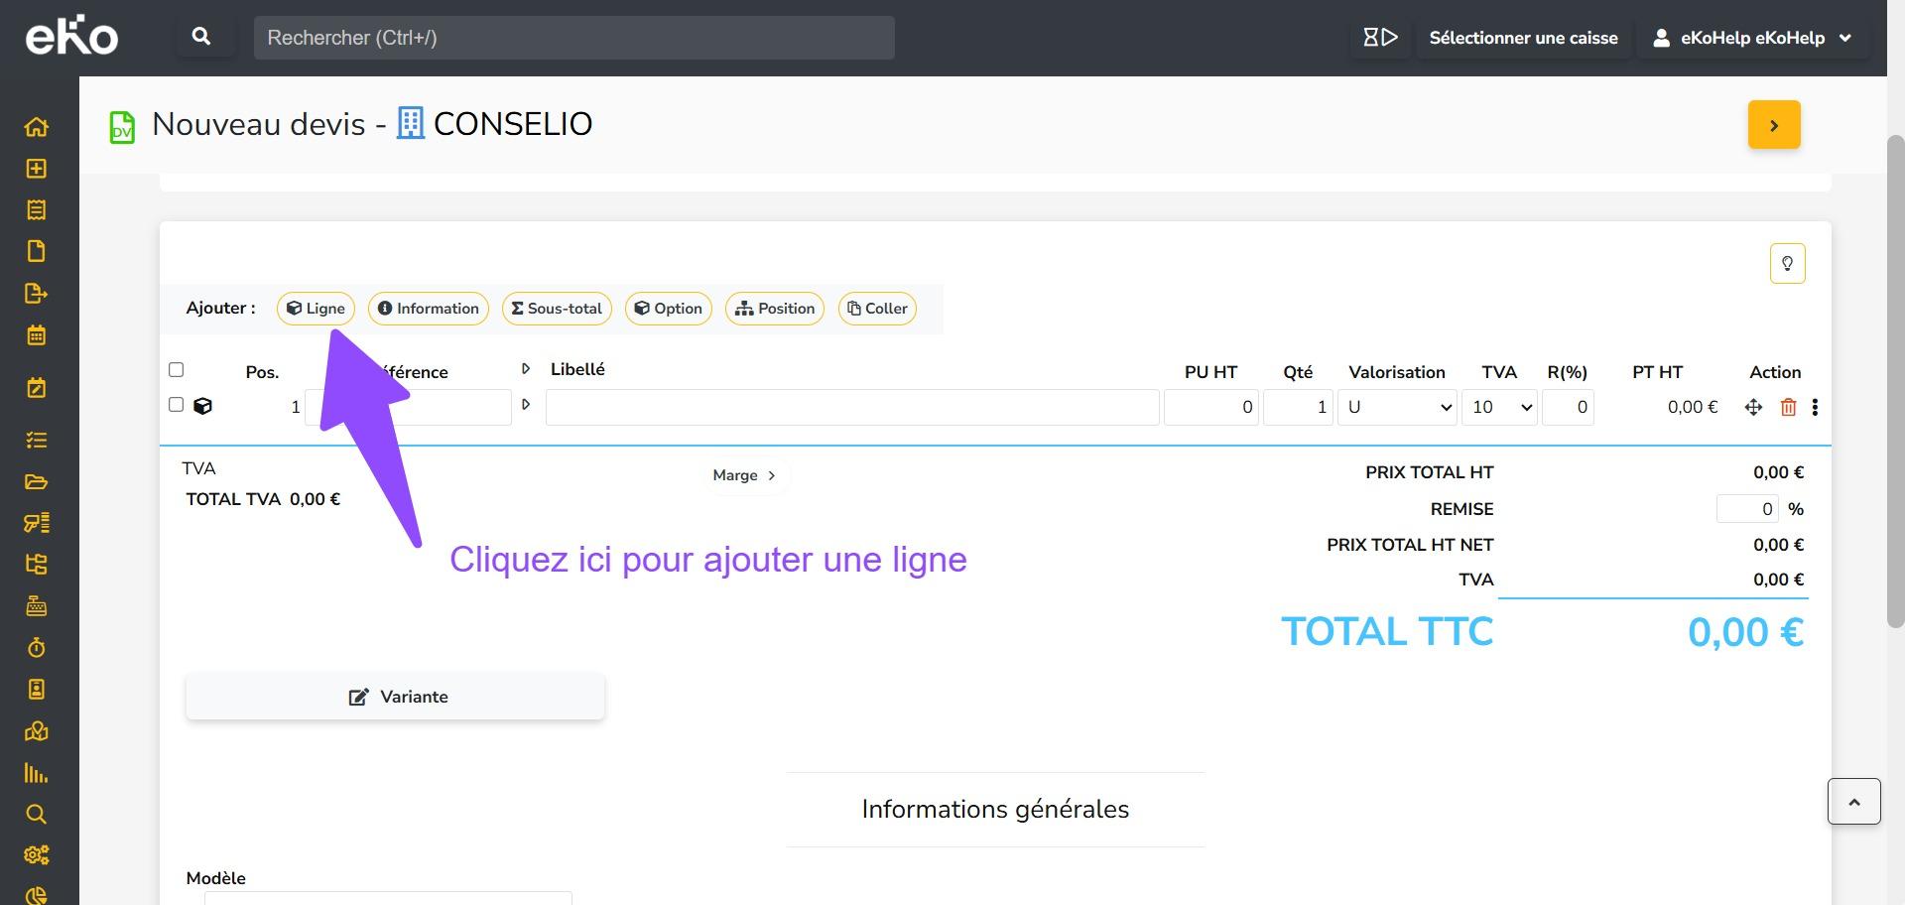Click the scroll-to-top arrow button

tap(1853, 802)
